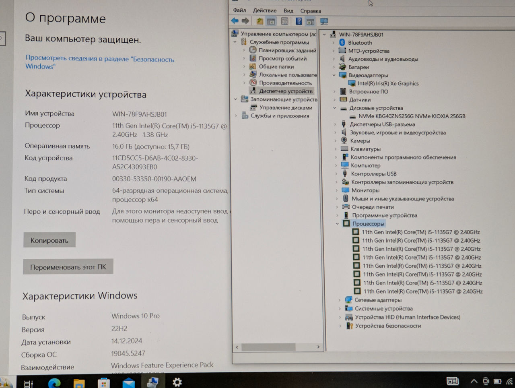515x388 pixels.
Task: Expand Службы и приложения in console tree
Action: click(x=236, y=116)
